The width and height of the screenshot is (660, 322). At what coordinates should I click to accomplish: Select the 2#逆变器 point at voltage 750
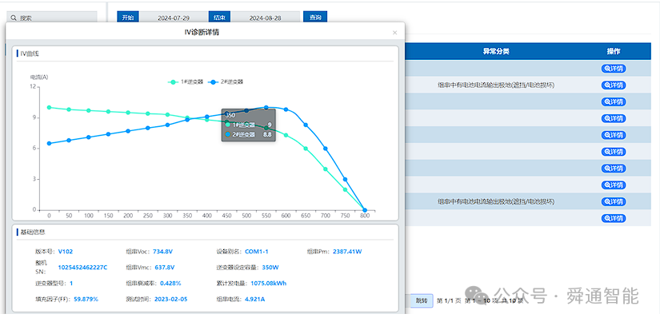(345, 180)
